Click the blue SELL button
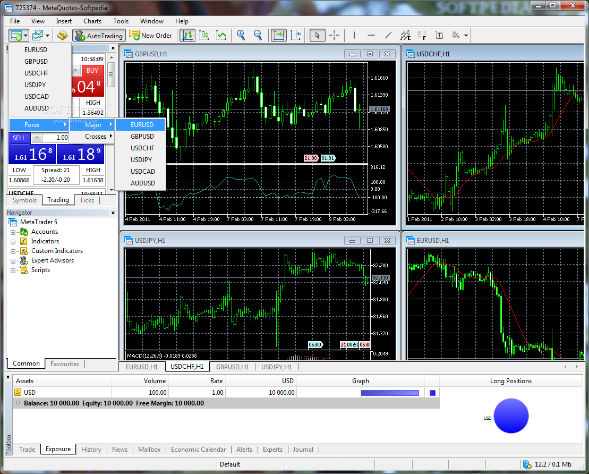This screenshot has height=474, width=589. [x=19, y=138]
